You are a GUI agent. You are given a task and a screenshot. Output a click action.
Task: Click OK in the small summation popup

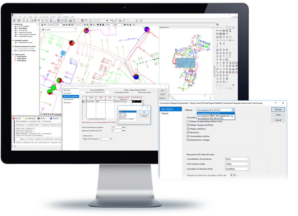coord(144,112)
